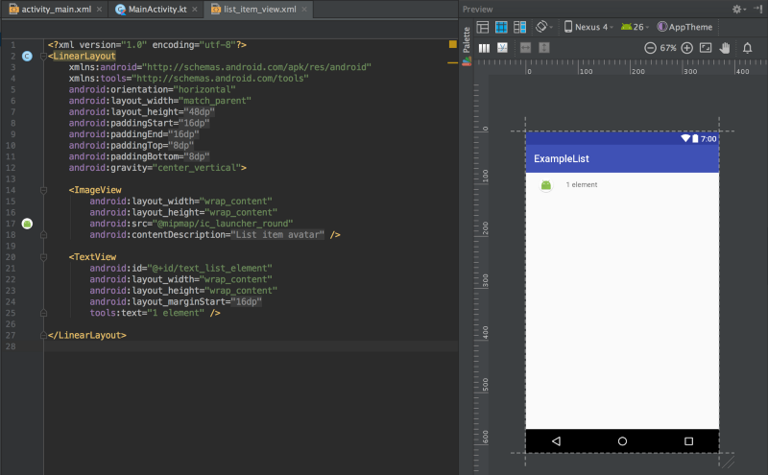Open the Preview panel settings gear
The image size is (768, 475).
coord(737,9)
